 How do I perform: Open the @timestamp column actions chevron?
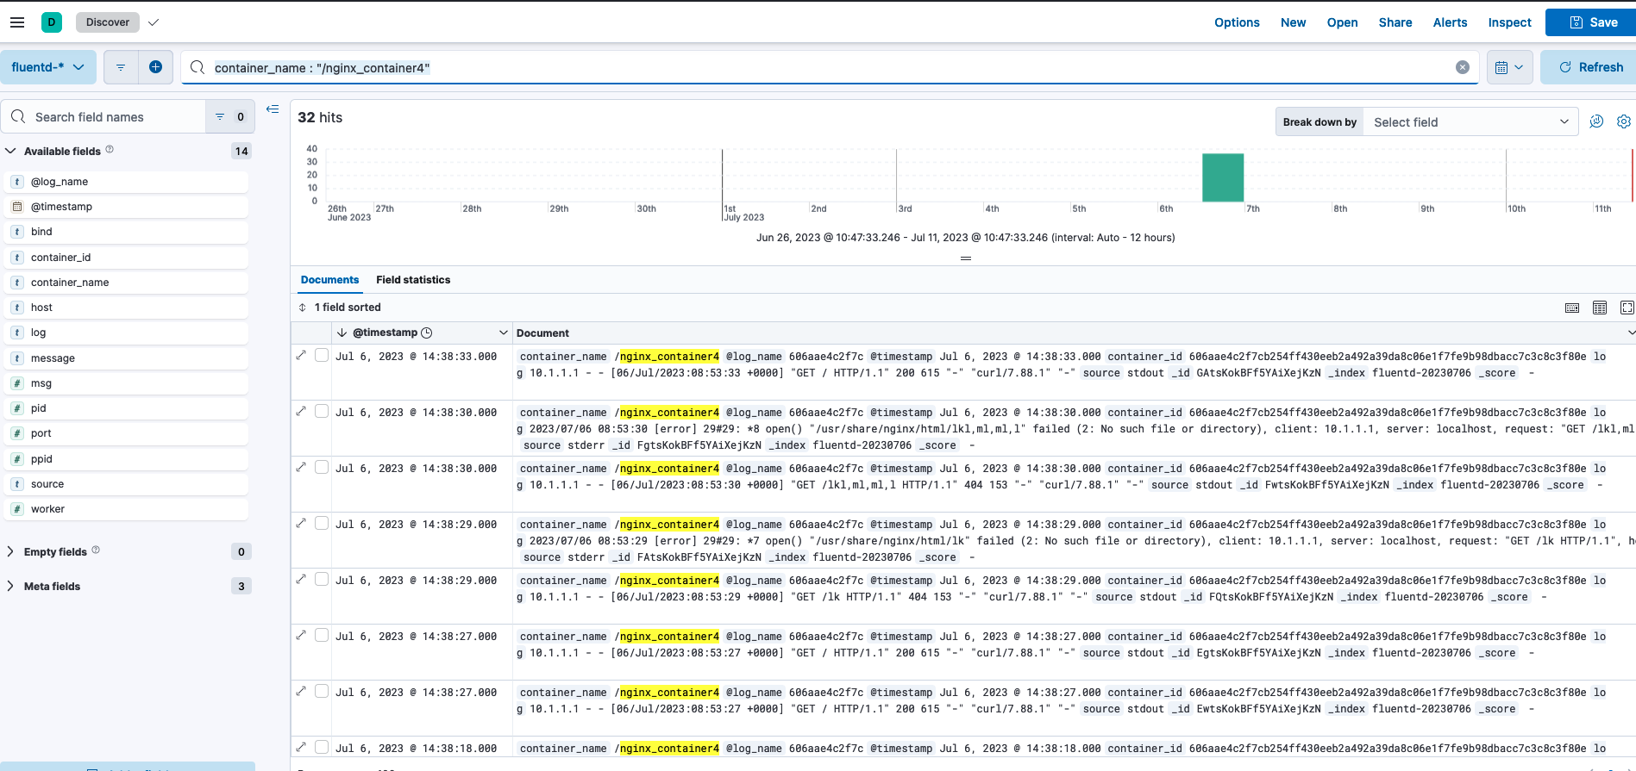tap(503, 333)
